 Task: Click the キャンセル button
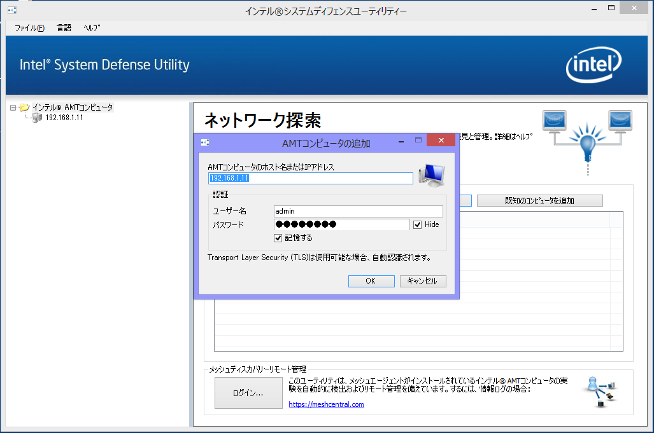423,281
